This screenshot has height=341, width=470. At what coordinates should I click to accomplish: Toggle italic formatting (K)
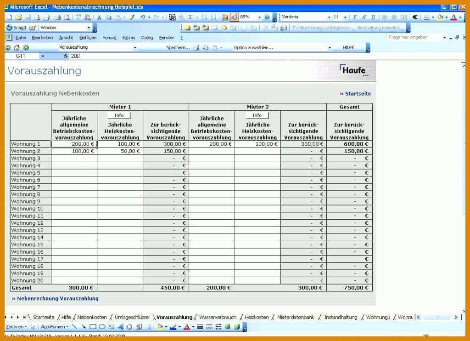click(364, 17)
